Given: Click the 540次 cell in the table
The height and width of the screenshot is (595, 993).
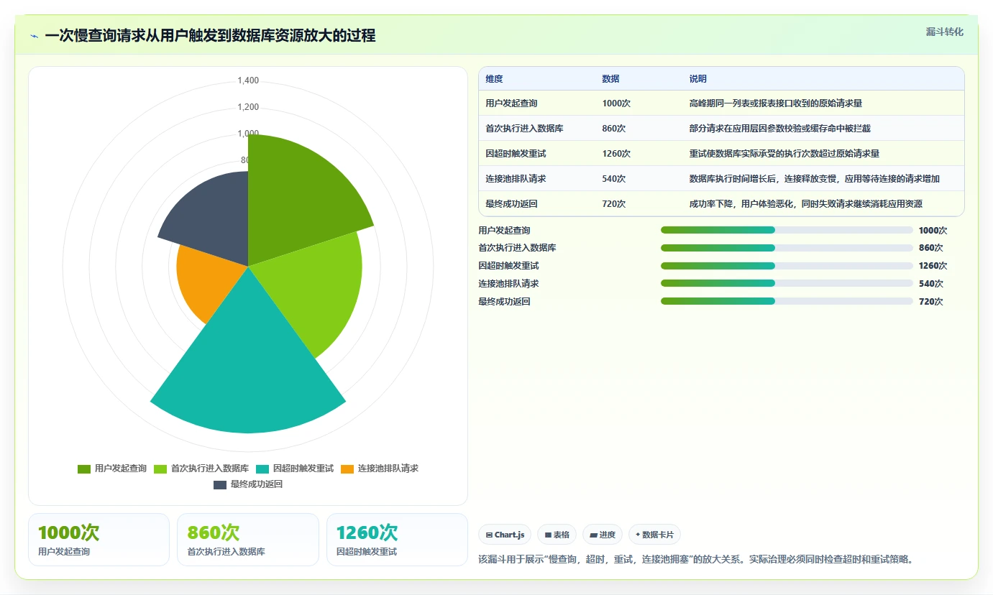Looking at the screenshot, I should pyautogui.click(x=639, y=179).
